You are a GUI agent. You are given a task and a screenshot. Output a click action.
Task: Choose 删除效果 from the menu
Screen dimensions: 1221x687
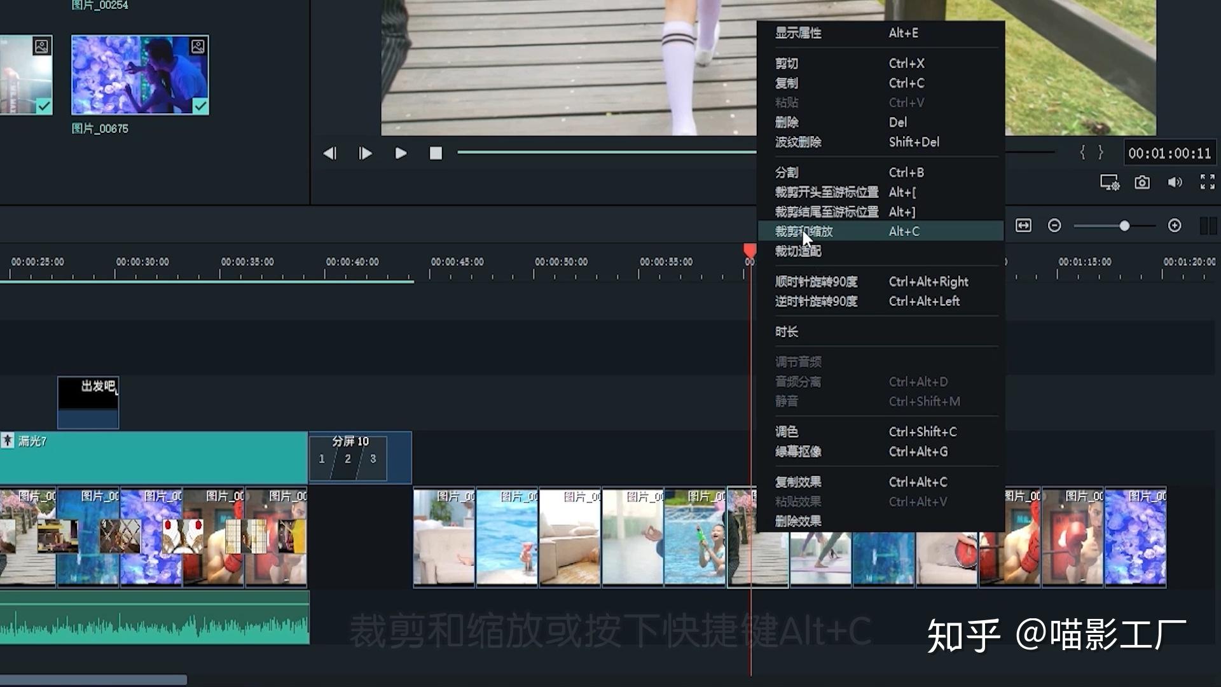[x=880, y=522]
